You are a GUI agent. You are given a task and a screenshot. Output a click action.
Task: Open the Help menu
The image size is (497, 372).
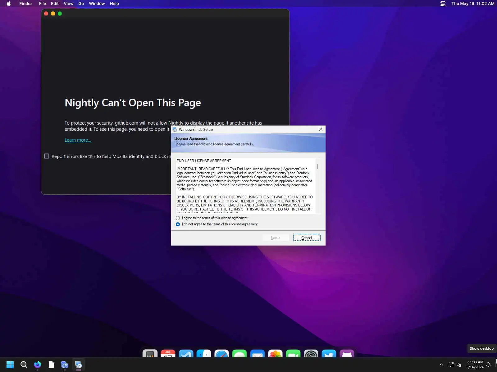pyautogui.click(x=114, y=4)
